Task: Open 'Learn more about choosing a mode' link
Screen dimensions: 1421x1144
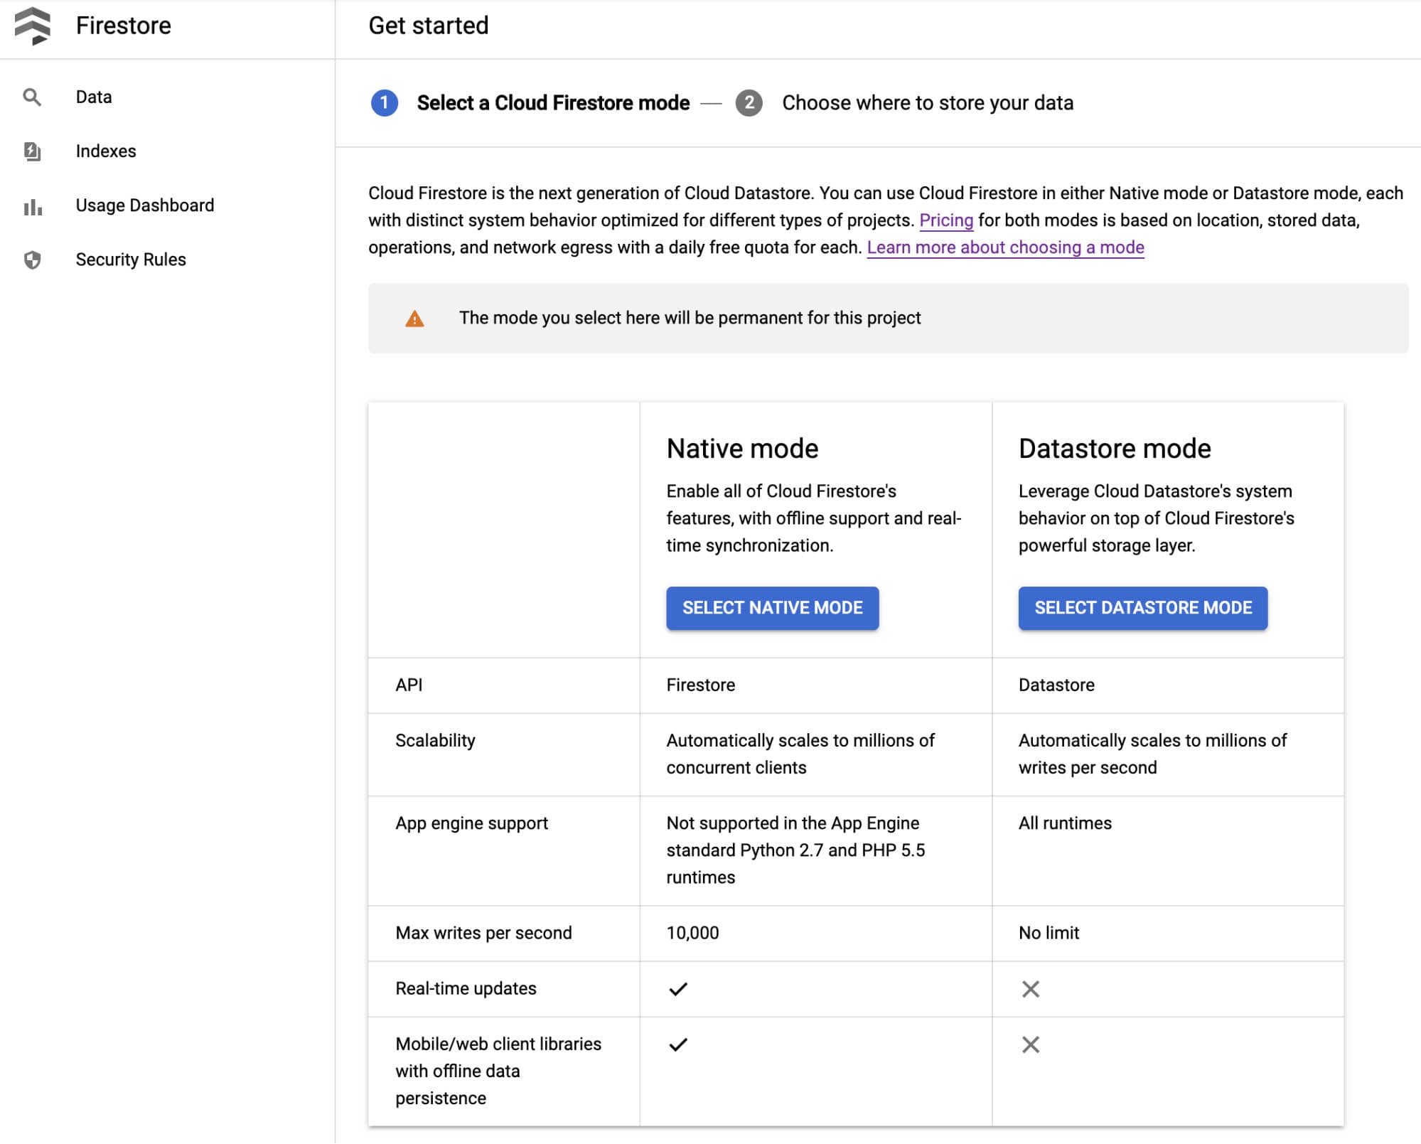Action: 1005,247
